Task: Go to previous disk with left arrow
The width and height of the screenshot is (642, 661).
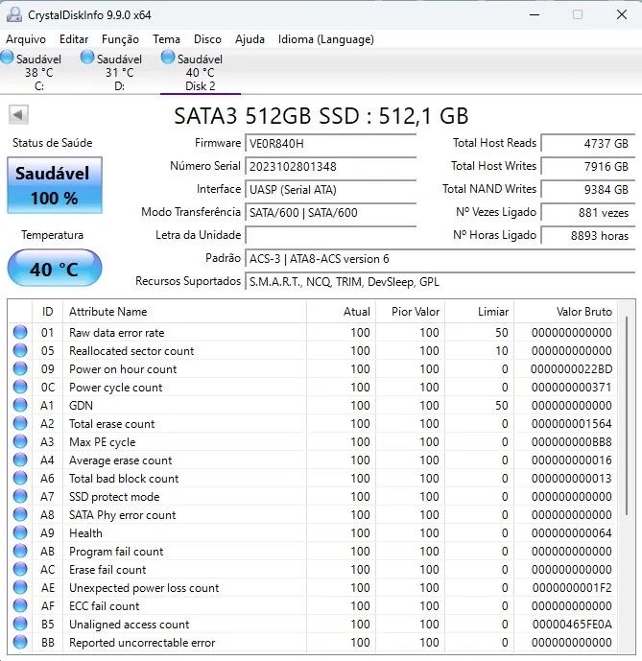Action: click(18, 115)
